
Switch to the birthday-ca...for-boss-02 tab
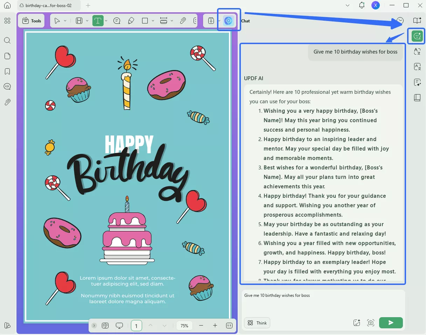click(49, 6)
